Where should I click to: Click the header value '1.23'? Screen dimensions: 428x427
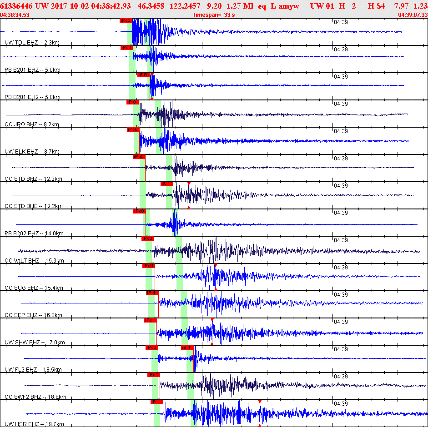tap(420, 6)
